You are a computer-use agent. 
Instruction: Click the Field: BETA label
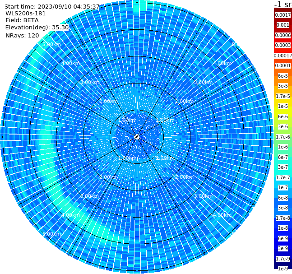(22, 20)
